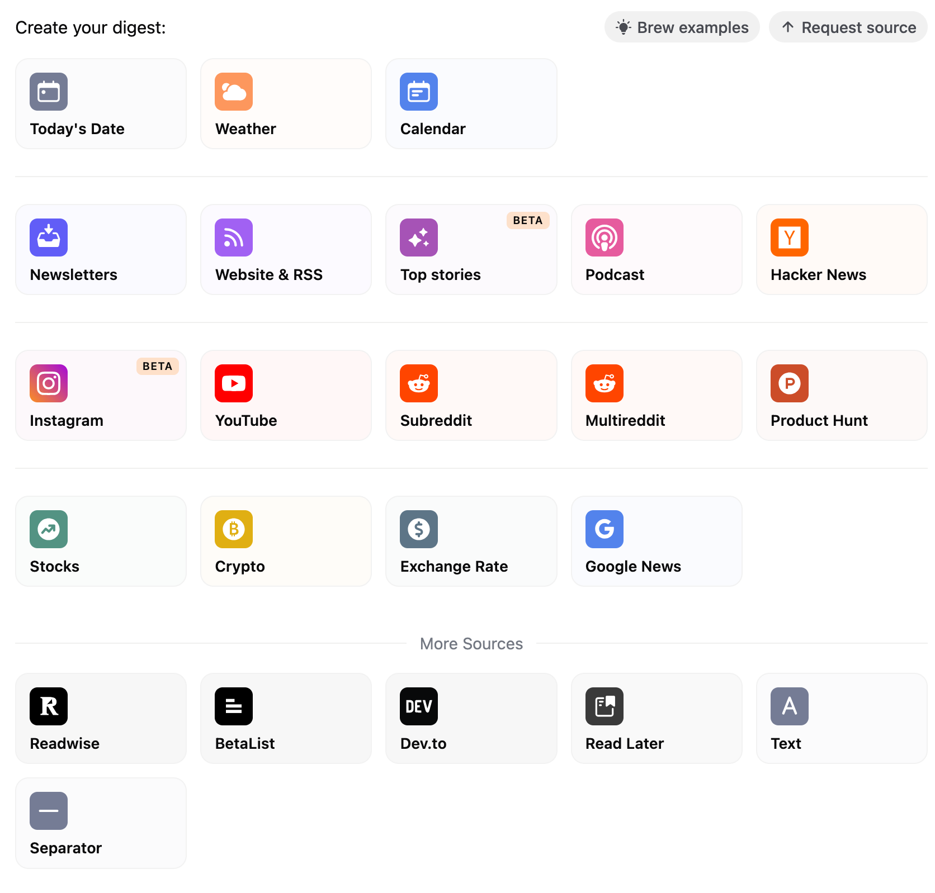The width and height of the screenshot is (935, 893).
Task: Select the Multireddit label
Action: coord(625,421)
